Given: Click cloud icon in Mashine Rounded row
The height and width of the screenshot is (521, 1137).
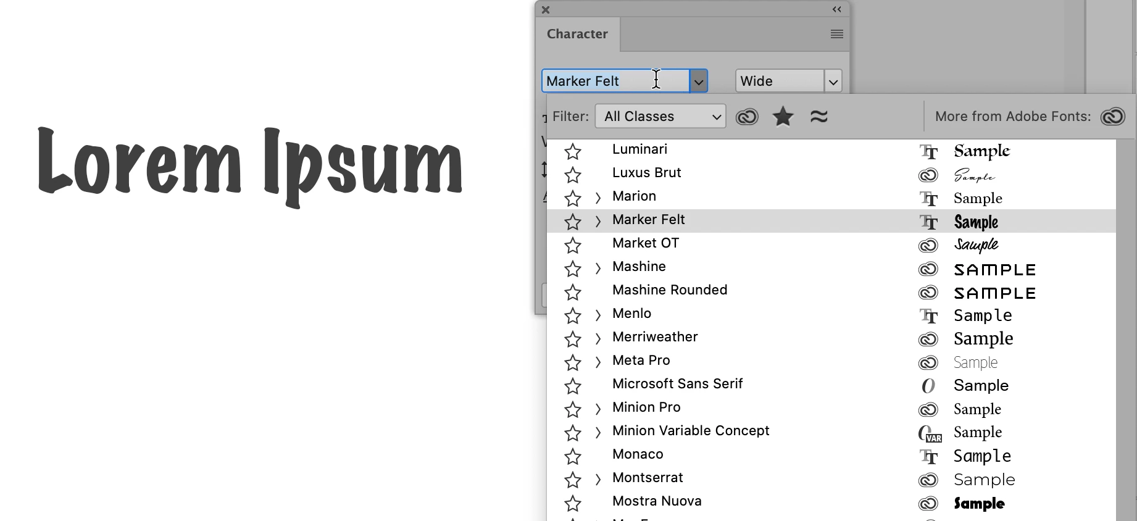Looking at the screenshot, I should point(928,293).
